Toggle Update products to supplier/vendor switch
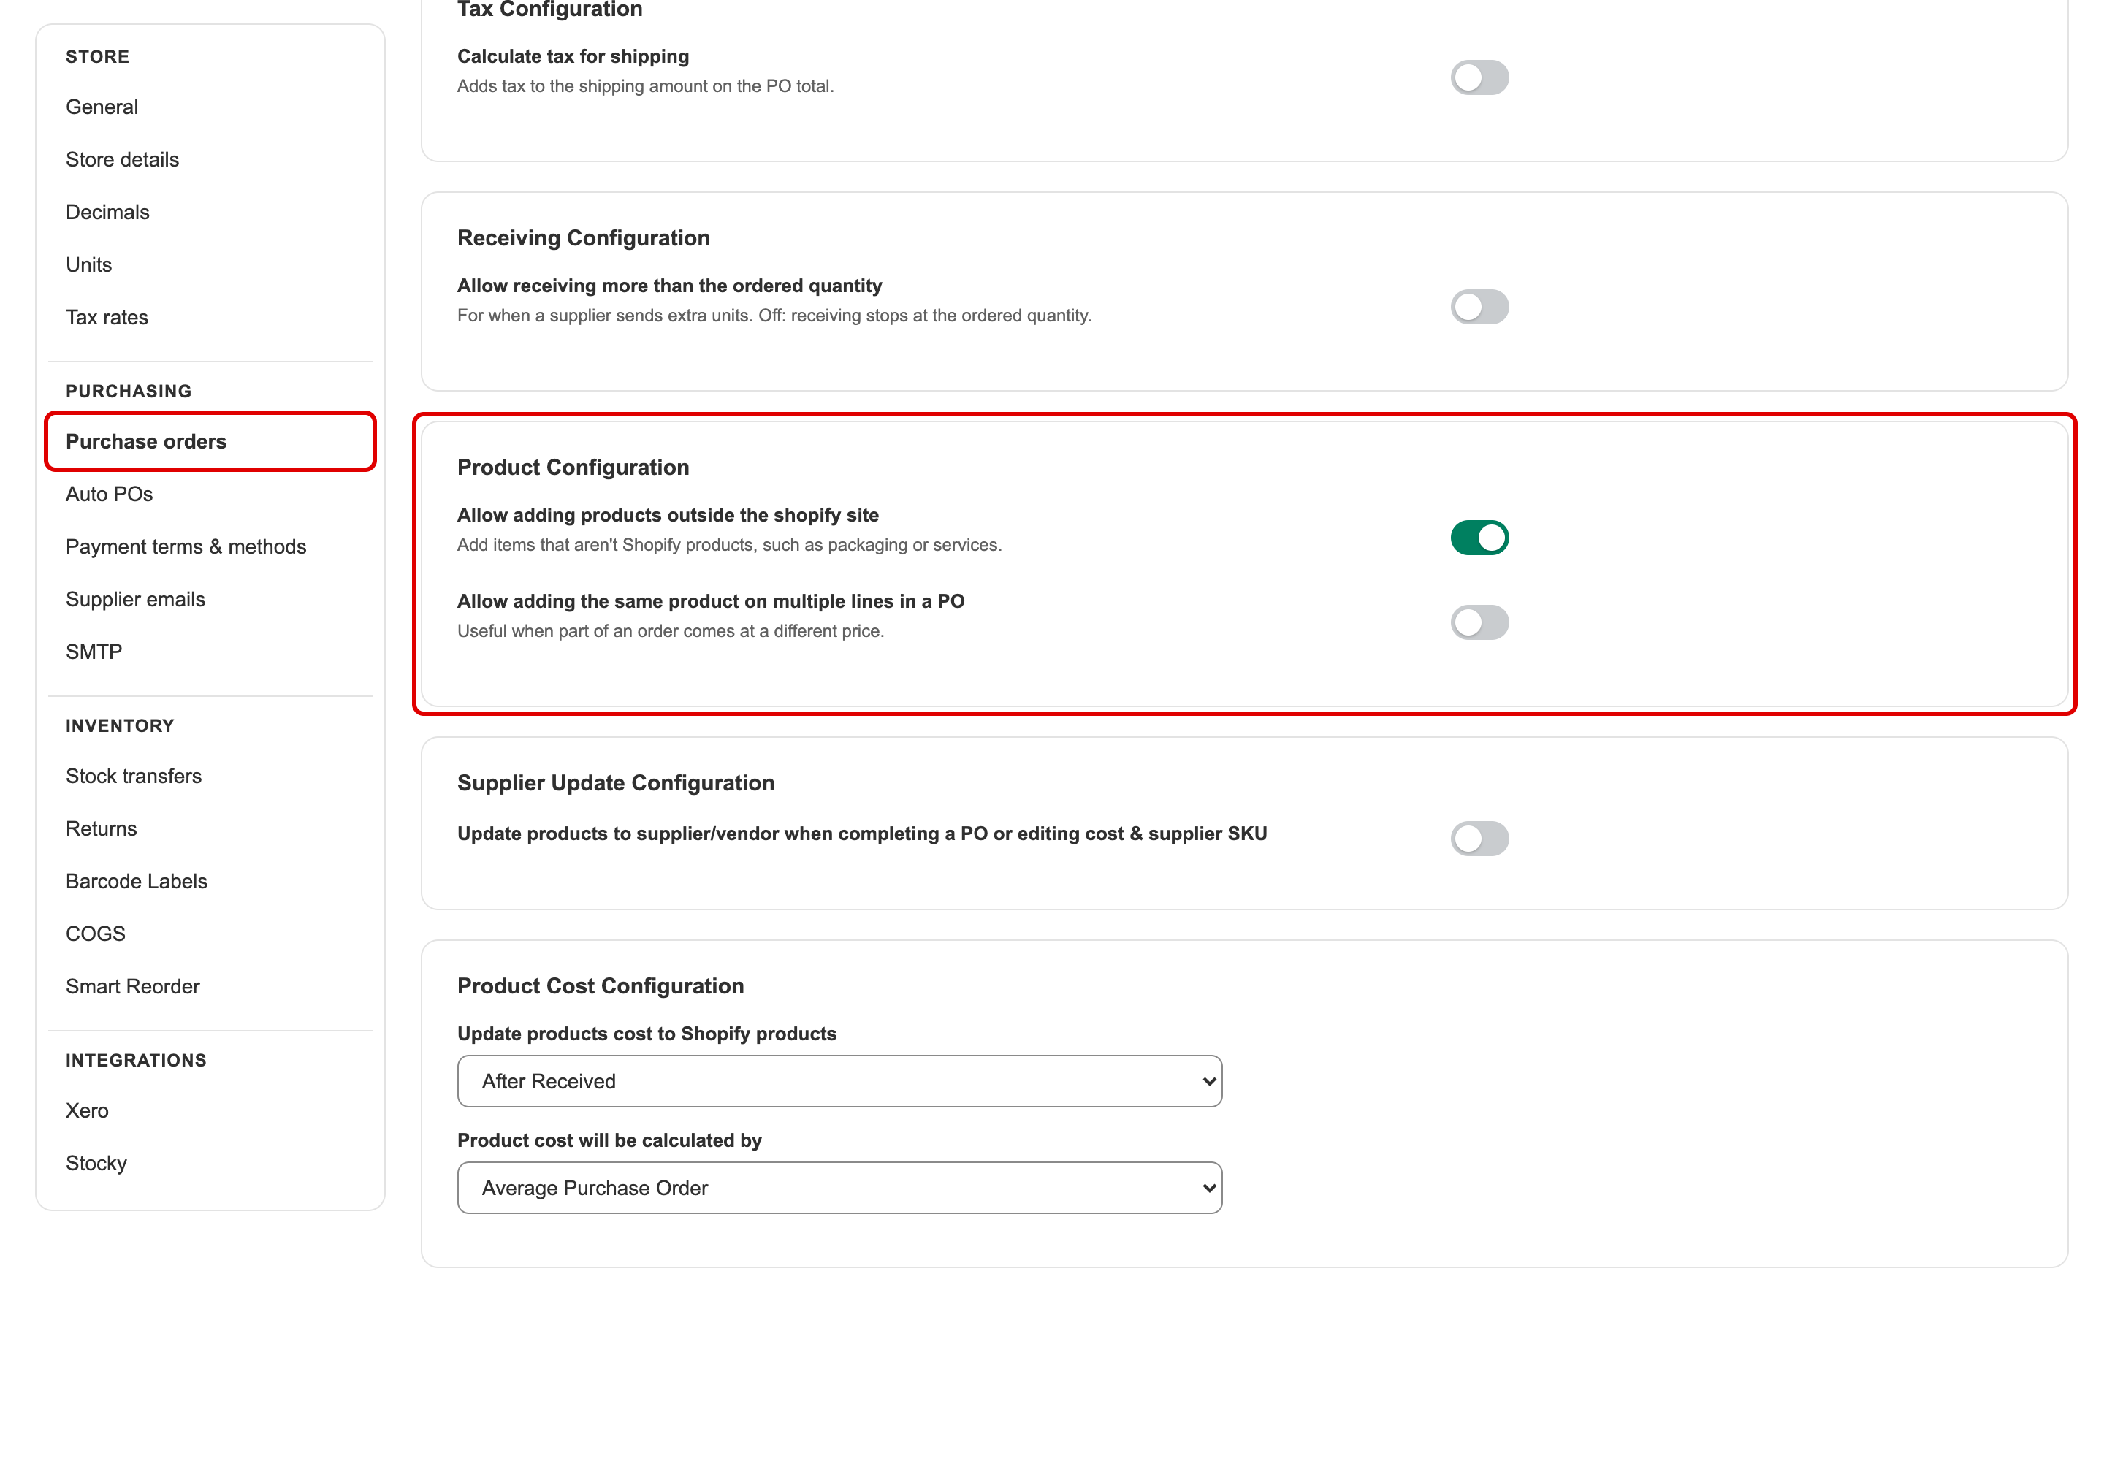 click(1479, 839)
